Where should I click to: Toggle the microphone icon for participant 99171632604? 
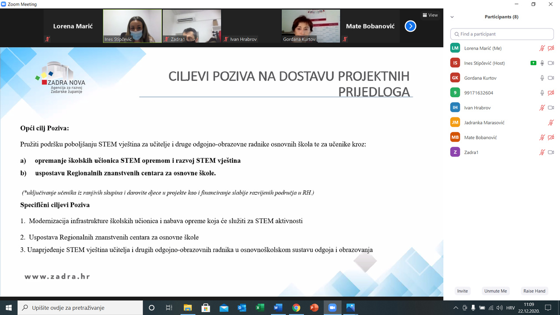[x=542, y=93]
